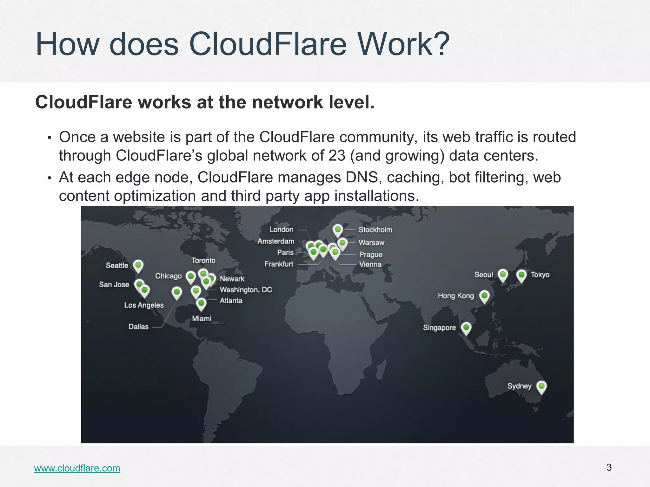Select the Paris label on map
The width and height of the screenshot is (650, 487).
coord(285,252)
